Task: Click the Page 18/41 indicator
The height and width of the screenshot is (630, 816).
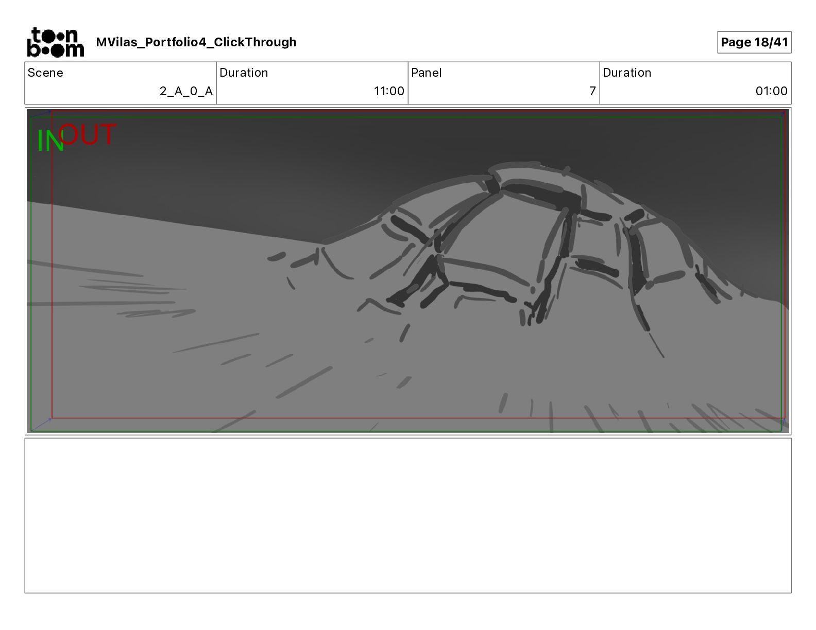Action: coord(754,42)
